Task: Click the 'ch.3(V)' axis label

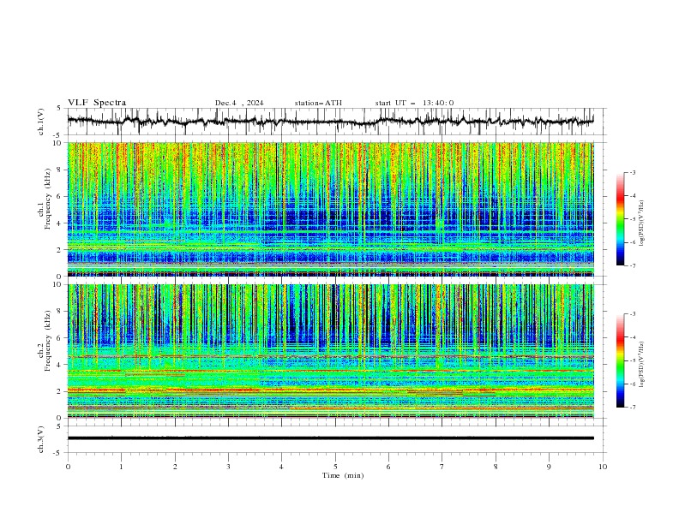Action: 41,439
